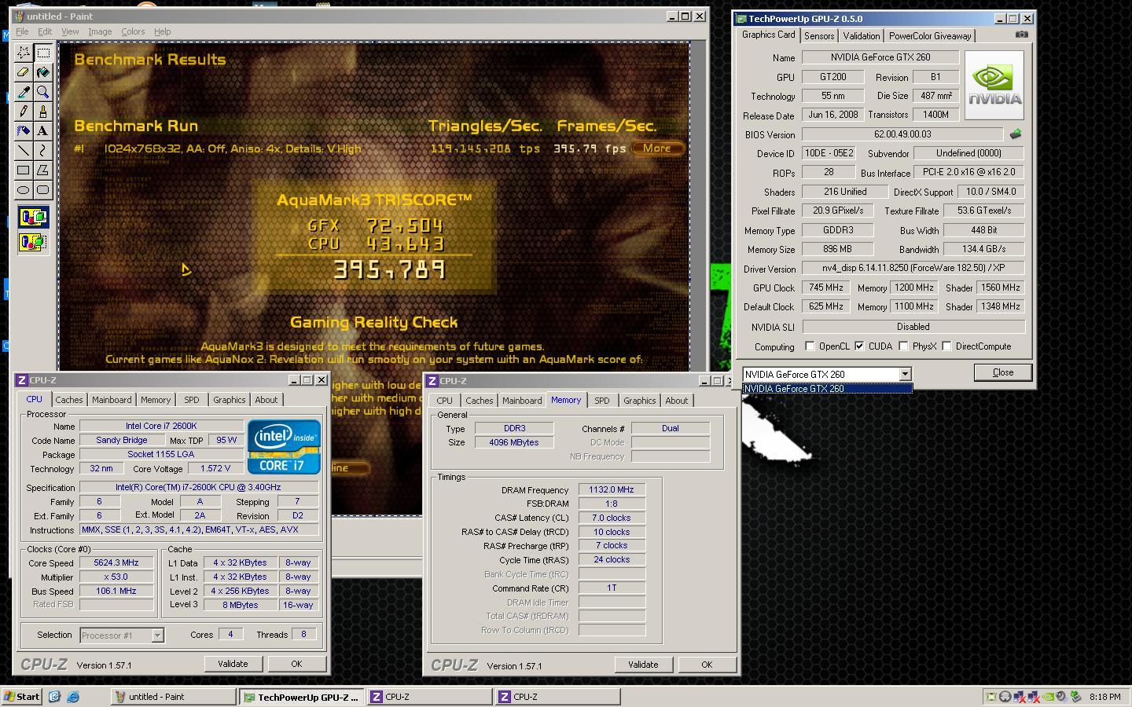Screen dimensions: 1132x707
Task: Open PowerColor Giveaway tab in GPU-Z
Action: pos(930,36)
